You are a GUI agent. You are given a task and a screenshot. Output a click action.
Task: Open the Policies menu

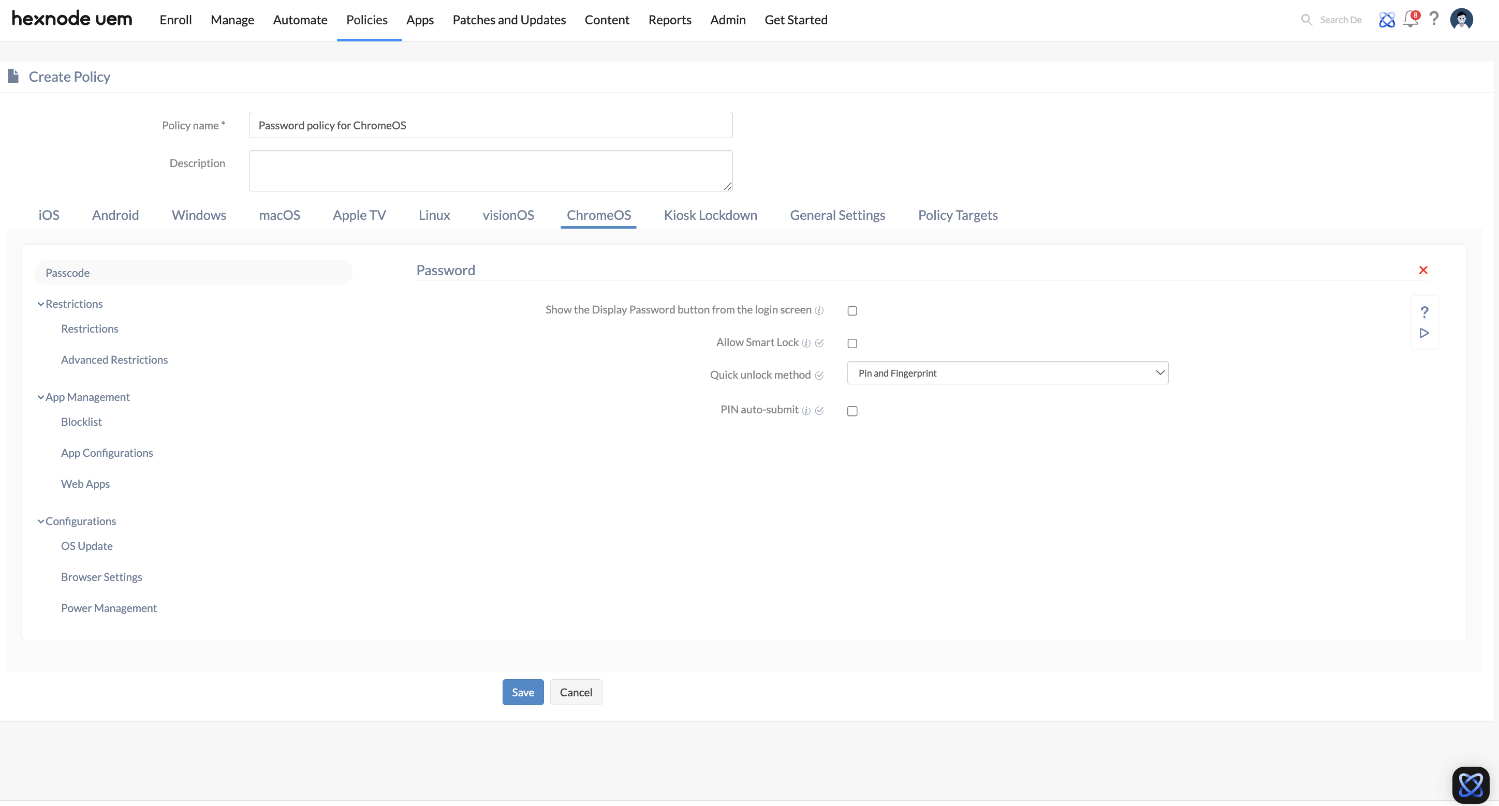(366, 20)
